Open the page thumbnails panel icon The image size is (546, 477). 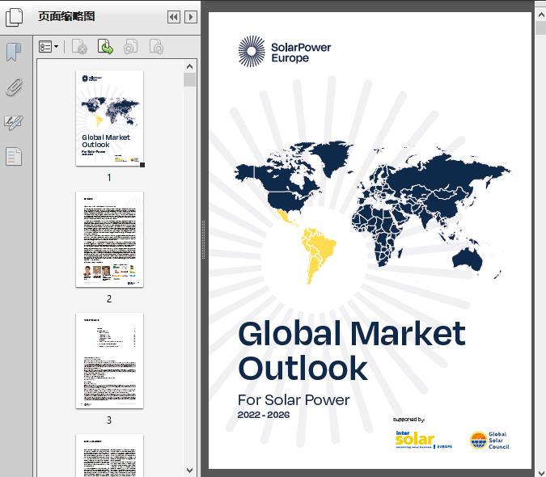(15, 17)
